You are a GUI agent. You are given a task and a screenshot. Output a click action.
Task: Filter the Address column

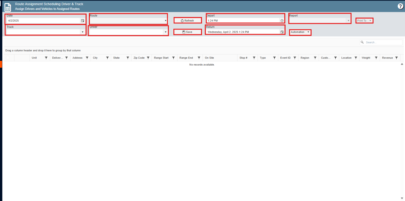[87, 58]
